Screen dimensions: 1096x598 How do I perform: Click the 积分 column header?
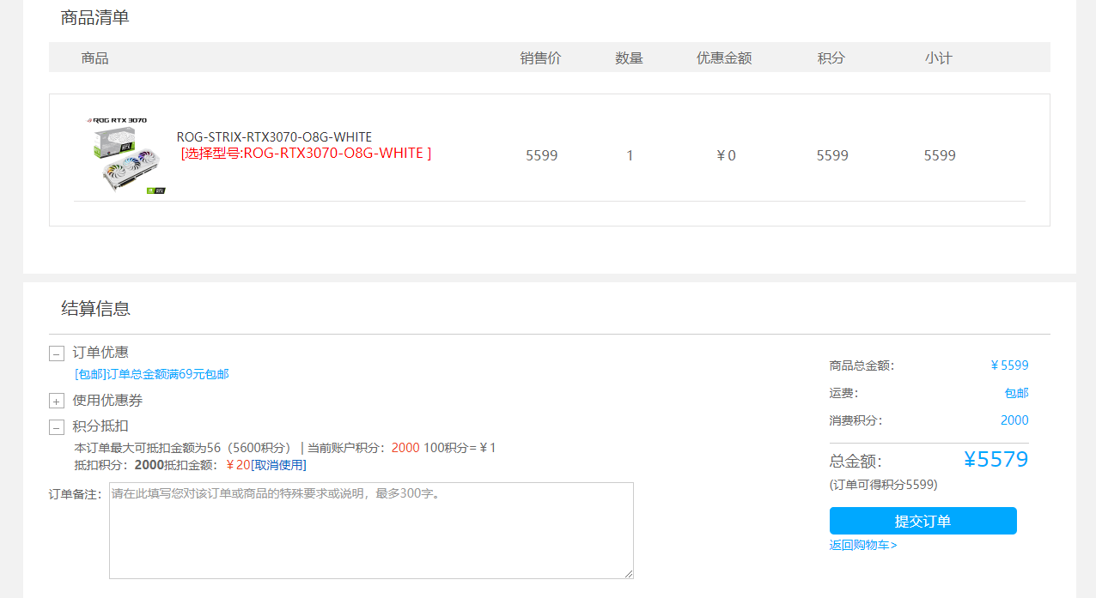(831, 57)
